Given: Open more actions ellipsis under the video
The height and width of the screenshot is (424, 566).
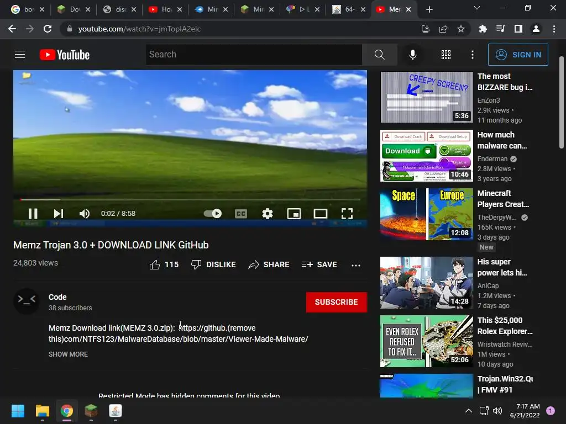Looking at the screenshot, I should pos(356,266).
